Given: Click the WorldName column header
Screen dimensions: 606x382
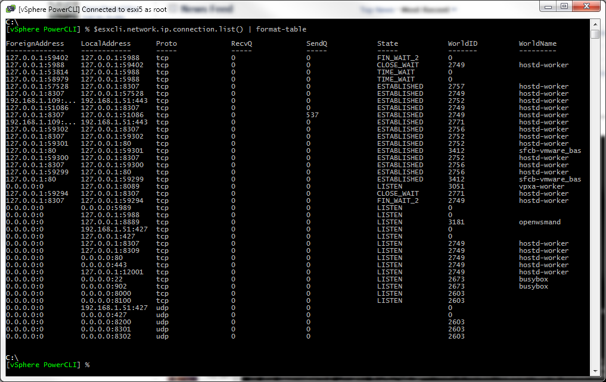Looking at the screenshot, I should click(x=537, y=43).
